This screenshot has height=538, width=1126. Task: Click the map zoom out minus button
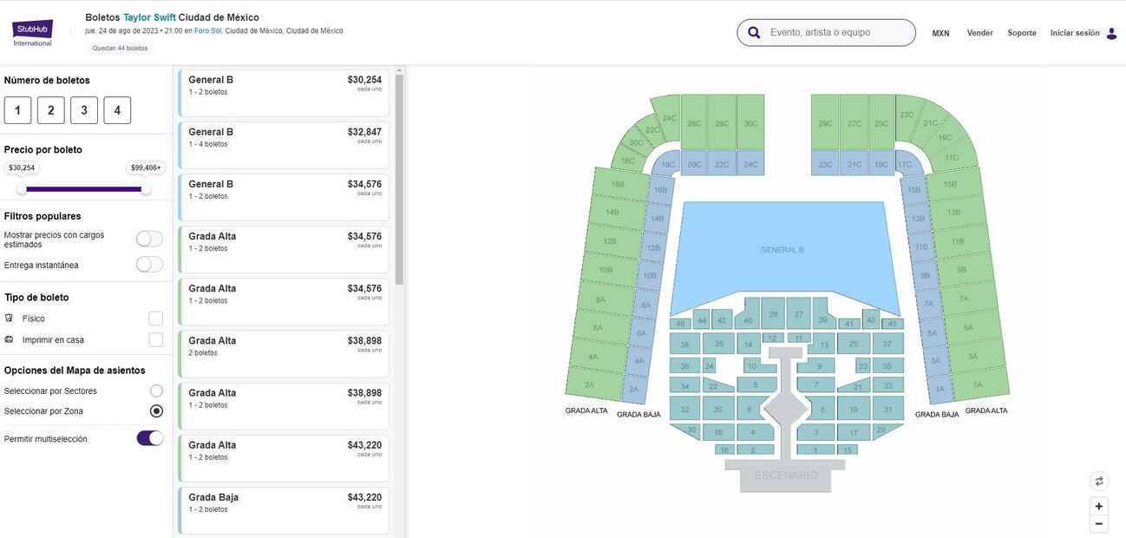1099,523
